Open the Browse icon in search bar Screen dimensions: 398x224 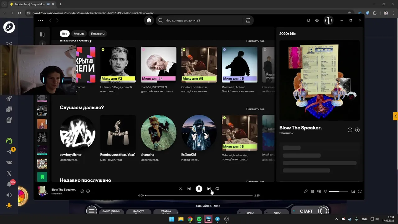pos(248,20)
